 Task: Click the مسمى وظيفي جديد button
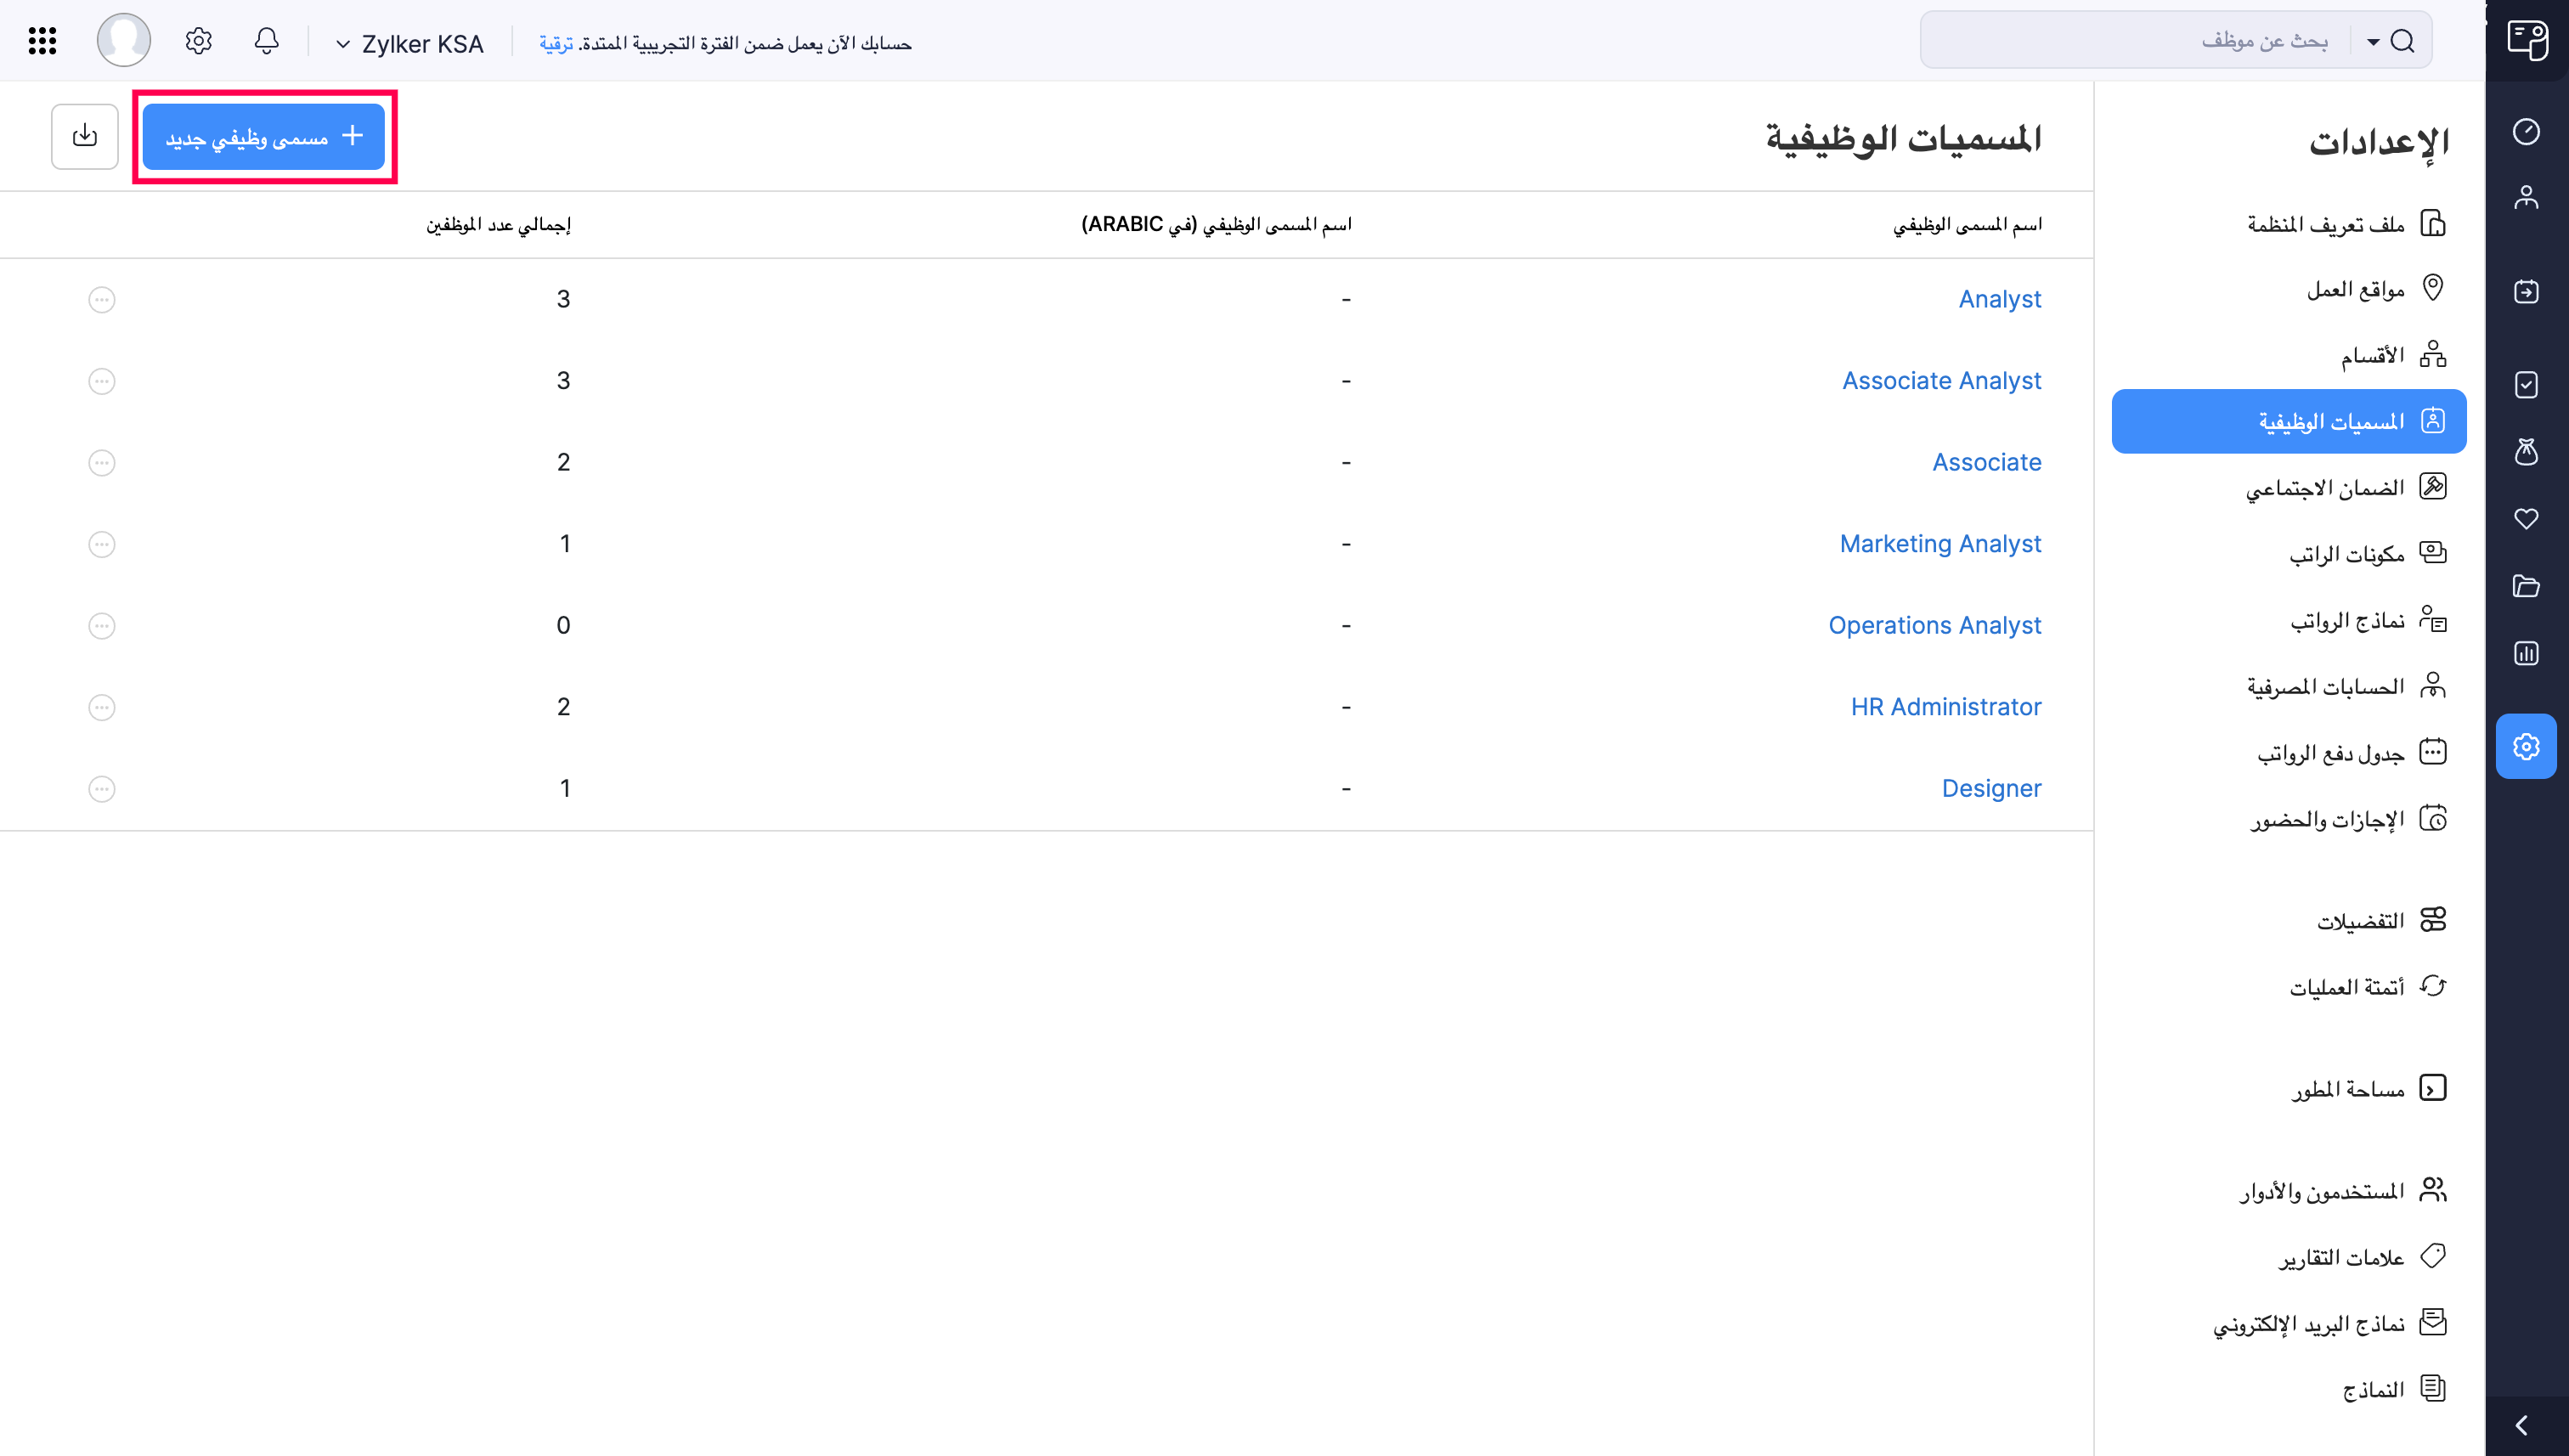pos(264,136)
